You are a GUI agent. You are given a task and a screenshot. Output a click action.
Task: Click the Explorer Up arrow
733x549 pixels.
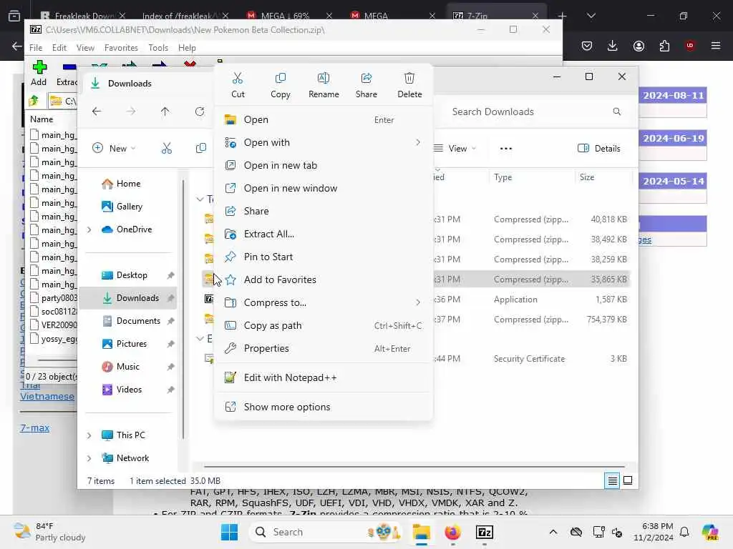click(x=165, y=112)
